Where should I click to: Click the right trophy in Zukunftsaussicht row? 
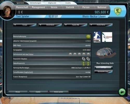88,63
